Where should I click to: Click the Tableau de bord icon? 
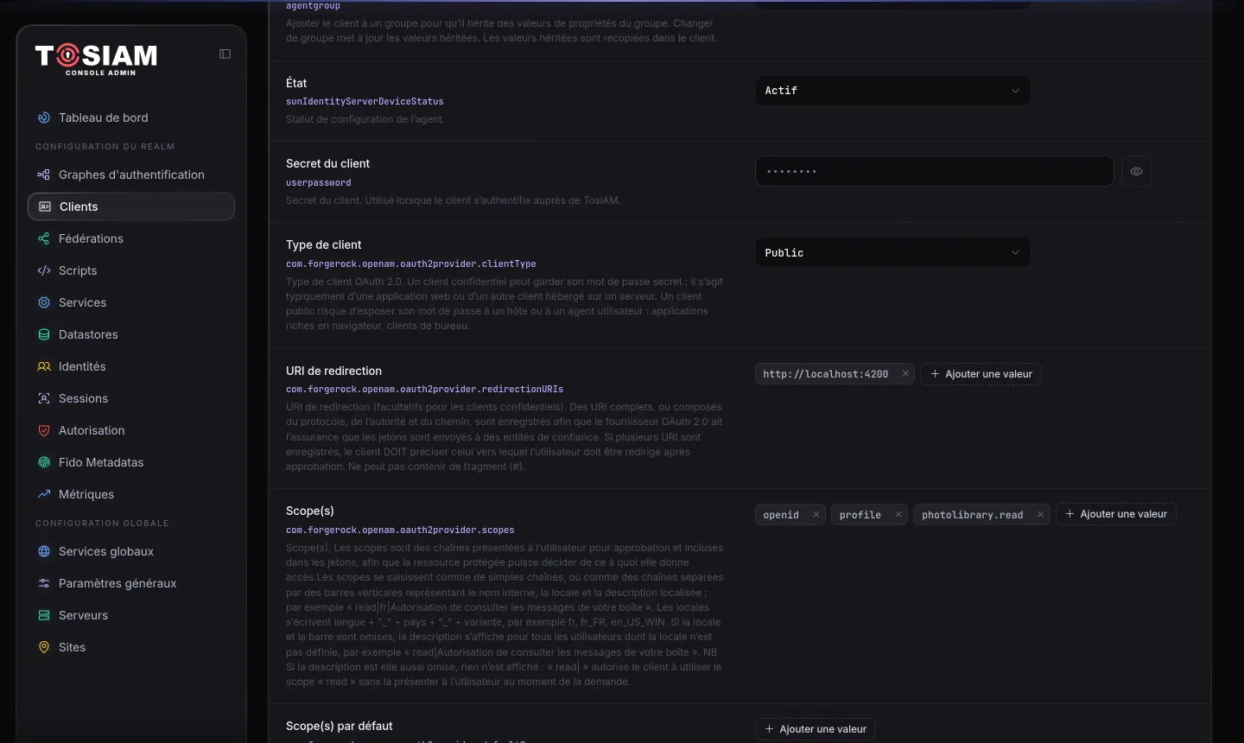click(44, 117)
